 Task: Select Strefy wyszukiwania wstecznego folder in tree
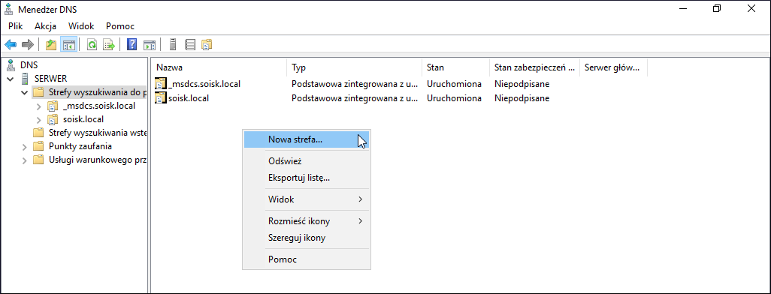coord(98,133)
